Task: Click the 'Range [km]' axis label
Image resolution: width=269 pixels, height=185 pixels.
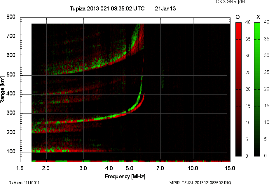Action: [2, 90]
